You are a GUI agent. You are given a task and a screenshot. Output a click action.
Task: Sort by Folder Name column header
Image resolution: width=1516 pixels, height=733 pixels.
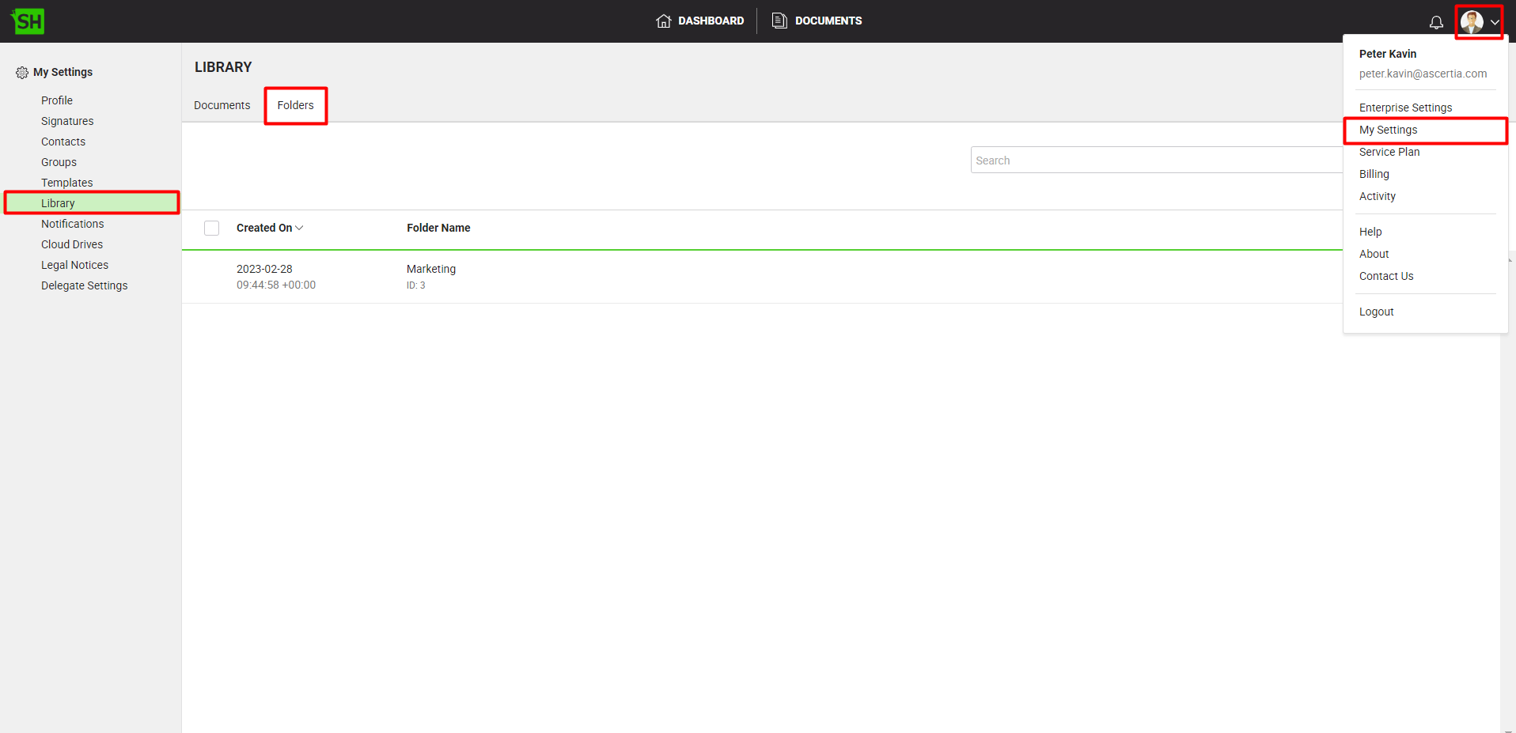[x=438, y=228]
